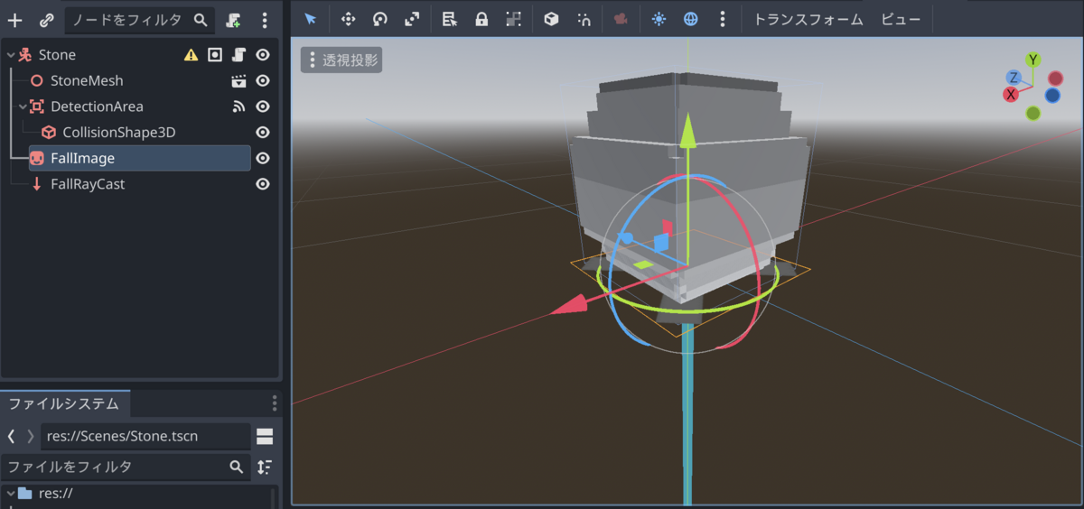Screen dimensions: 1084x509
Task: Go back with the FileSystem left arrow
Action: 11,437
